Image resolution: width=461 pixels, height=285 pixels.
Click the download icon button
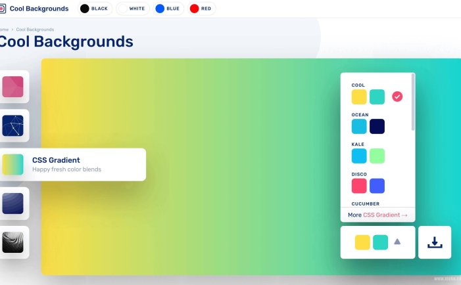click(435, 242)
